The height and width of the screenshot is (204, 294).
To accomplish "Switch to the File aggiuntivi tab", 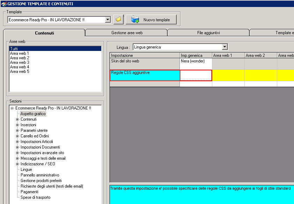I will tap(208, 33).
